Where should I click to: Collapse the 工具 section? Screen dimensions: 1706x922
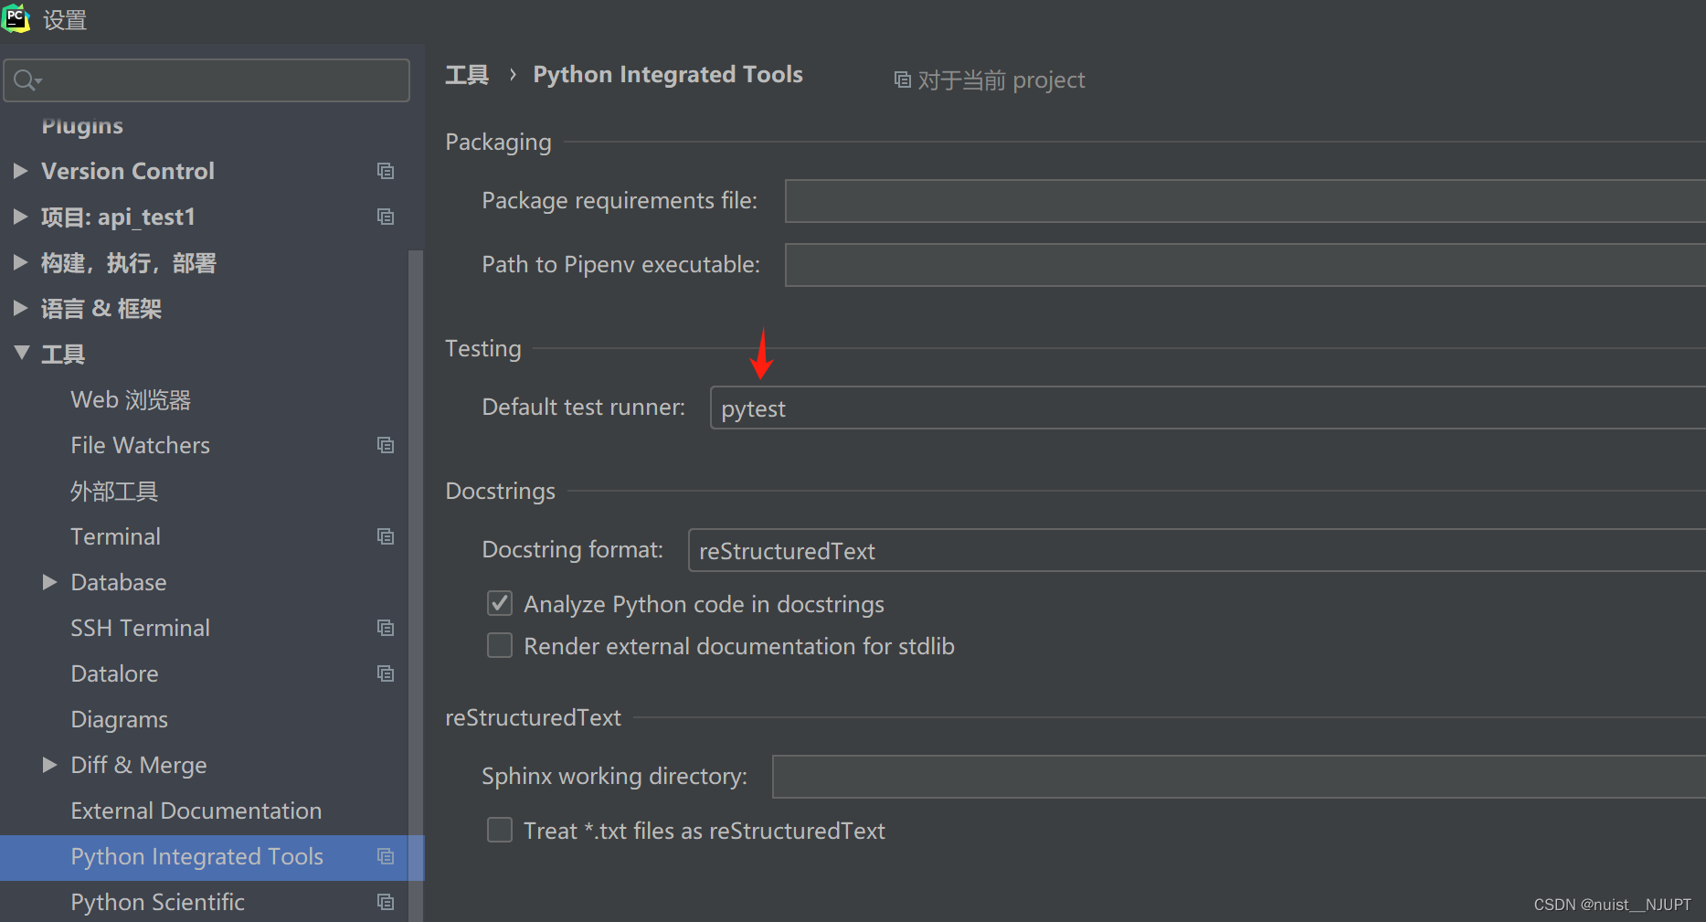[x=22, y=354]
